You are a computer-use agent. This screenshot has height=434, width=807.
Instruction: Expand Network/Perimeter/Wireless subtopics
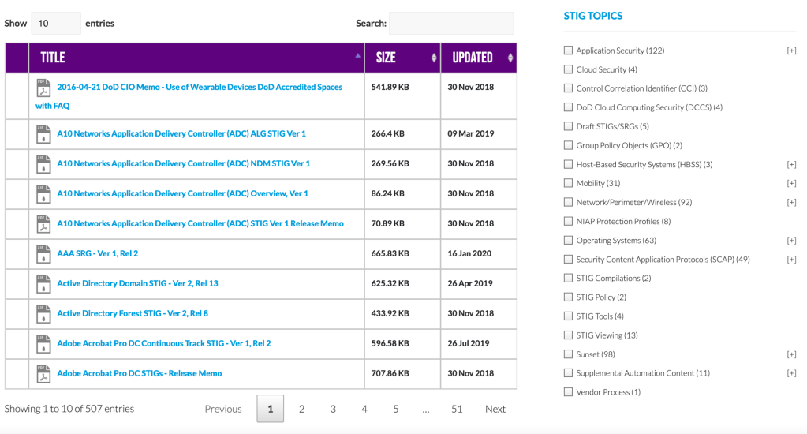[x=791, y=203]
